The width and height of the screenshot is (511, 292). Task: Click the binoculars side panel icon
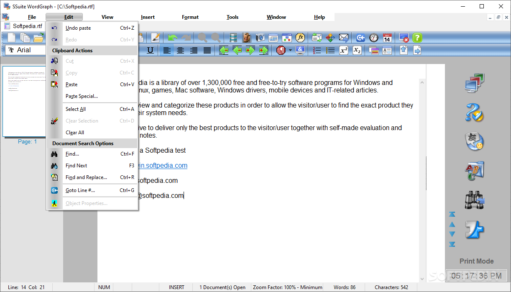click(x=474, y=200)
